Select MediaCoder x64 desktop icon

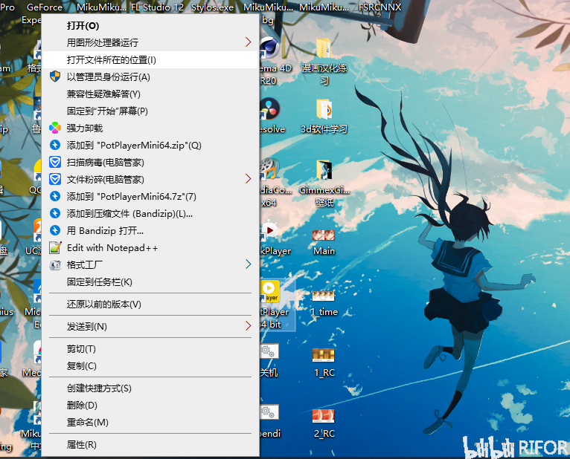pos(270,169)
